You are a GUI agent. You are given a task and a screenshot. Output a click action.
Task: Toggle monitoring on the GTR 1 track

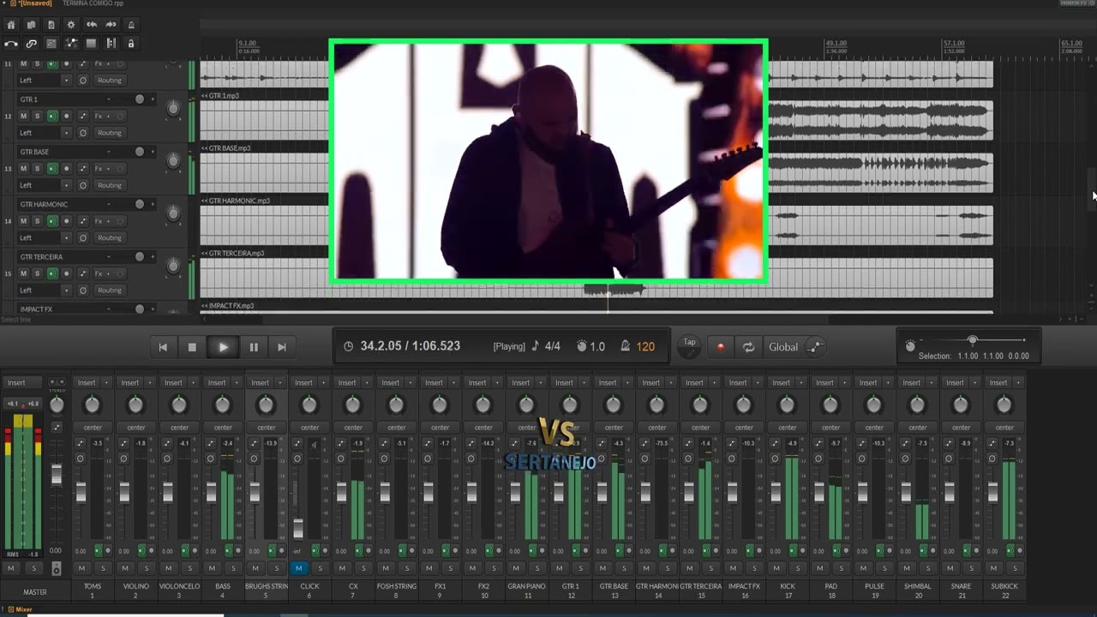pos(52,116)
